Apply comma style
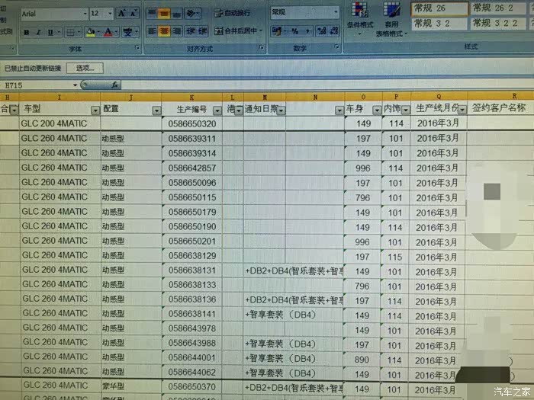This screenshot has height=400, width=534. 307,31
